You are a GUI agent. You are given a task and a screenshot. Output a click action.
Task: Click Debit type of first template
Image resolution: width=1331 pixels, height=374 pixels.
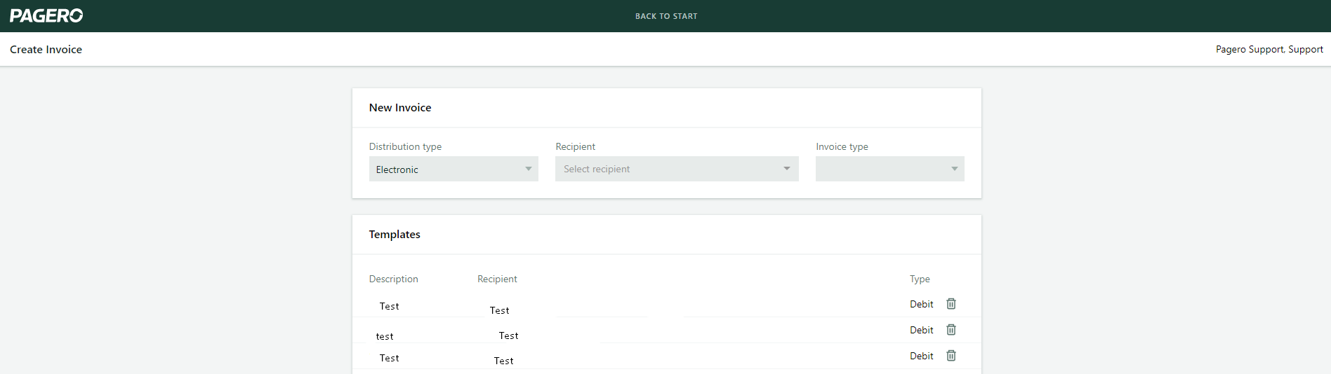921,304
